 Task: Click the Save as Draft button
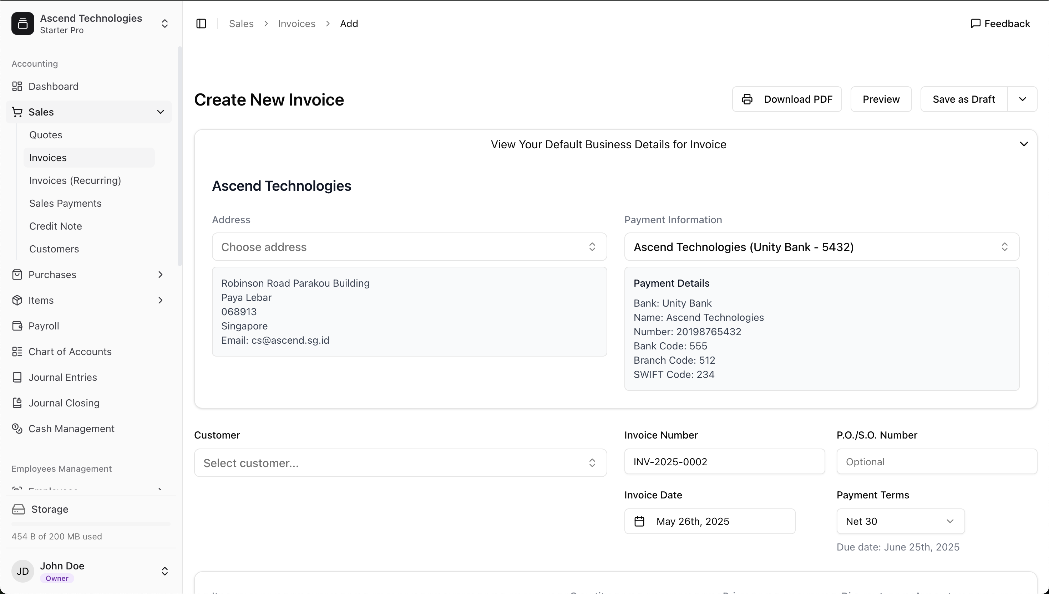(964, 99)
